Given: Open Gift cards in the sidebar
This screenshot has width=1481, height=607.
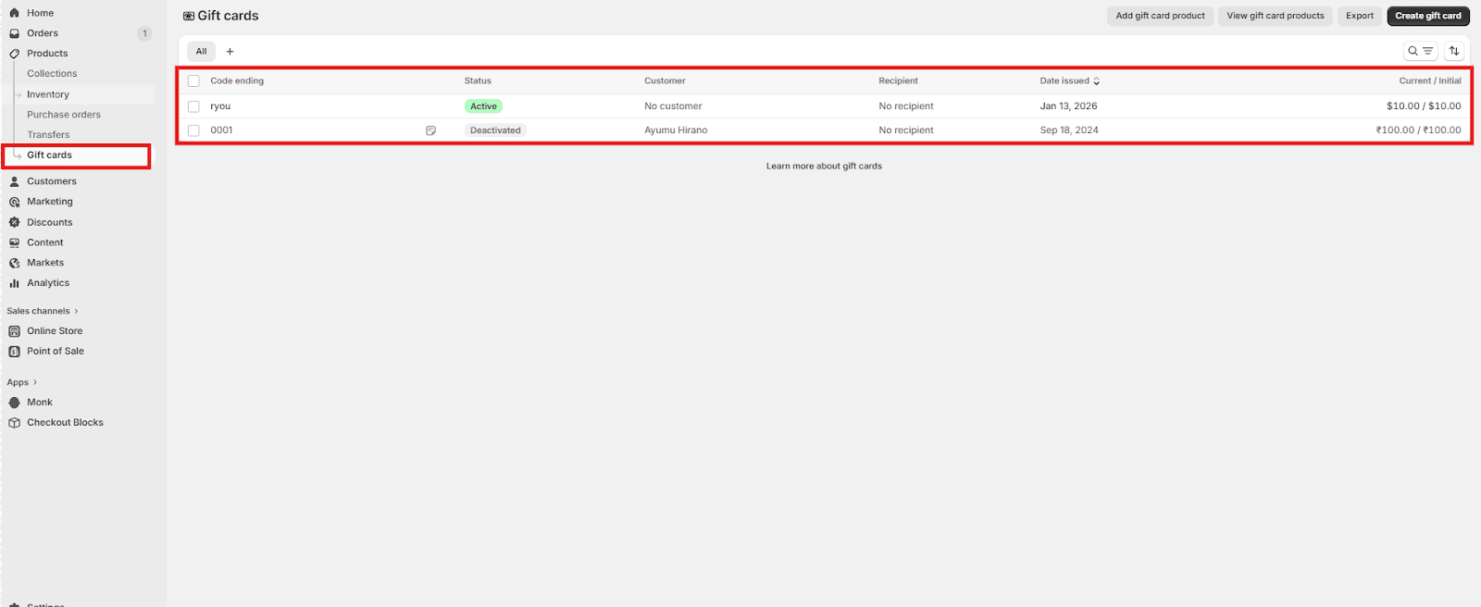Looking at the screenshot, I should 49,155.
